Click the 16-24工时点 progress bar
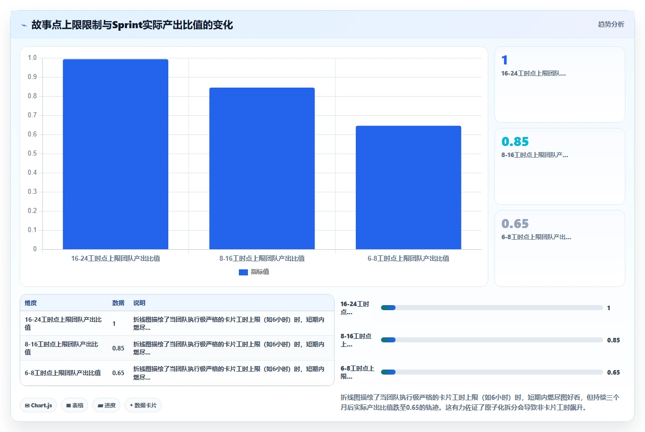 pyautogui.click(x=492, y=308)
